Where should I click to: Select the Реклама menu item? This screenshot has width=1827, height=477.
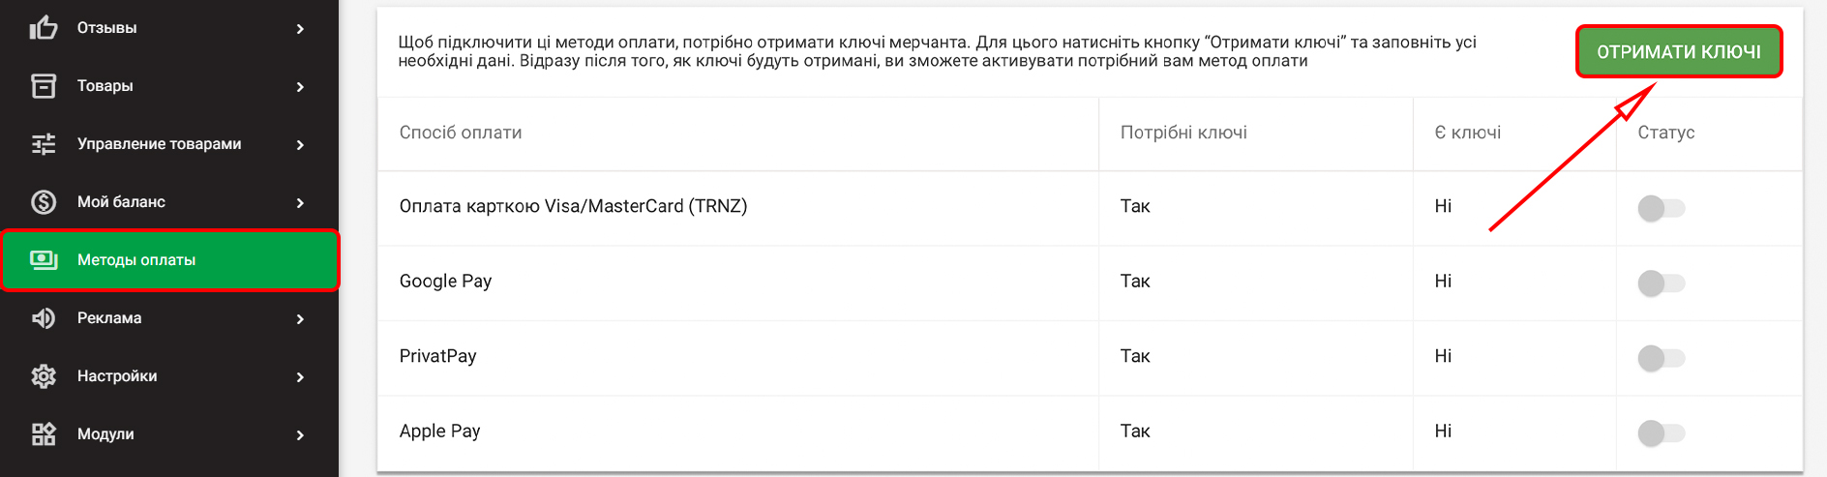pyautogui.click(x=109, y=318)
